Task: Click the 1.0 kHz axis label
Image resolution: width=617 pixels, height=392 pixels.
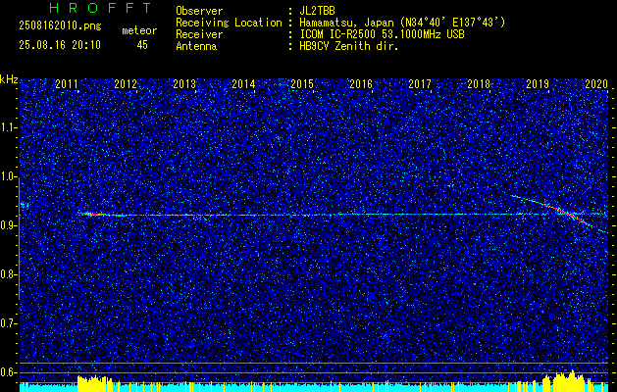Action: click(8, 176)
